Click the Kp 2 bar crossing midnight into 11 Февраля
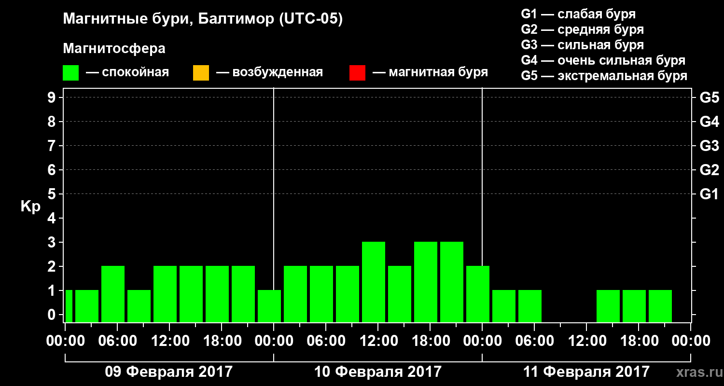The height and width of the screenshot is (386, 724). 478,294
